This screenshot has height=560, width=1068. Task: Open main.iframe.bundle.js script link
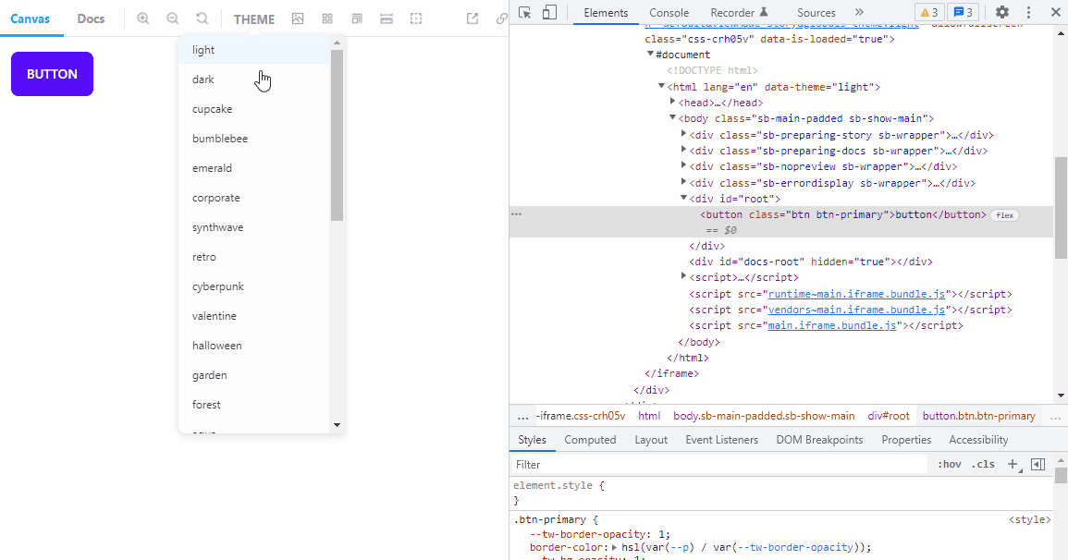coord(832,325)
